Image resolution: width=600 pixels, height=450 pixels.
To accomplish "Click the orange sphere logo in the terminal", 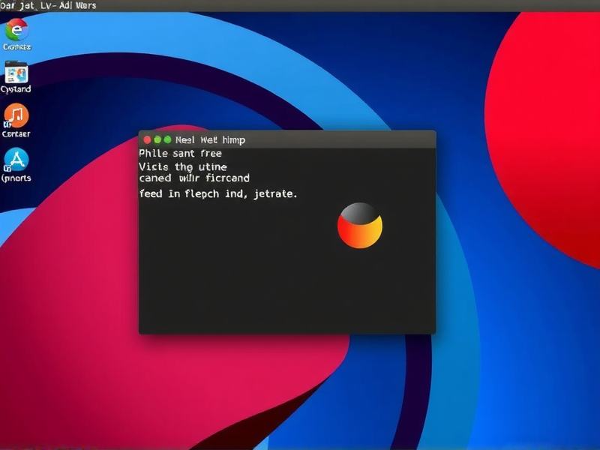I will [x=358, y=225].
